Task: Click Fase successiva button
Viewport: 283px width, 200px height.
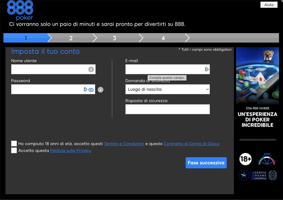Action: point(206,163)
